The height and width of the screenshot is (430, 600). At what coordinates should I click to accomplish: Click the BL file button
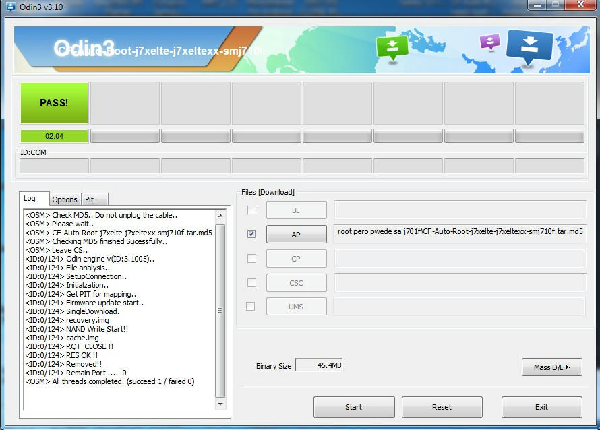click(296, 210)
